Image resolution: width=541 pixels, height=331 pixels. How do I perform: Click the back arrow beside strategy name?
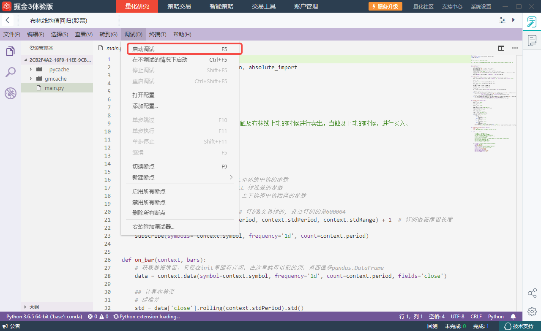(x=8, y=20)
